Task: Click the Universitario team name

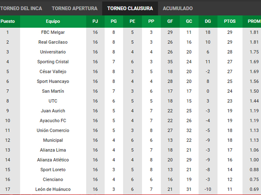Action: pos(53,52)
